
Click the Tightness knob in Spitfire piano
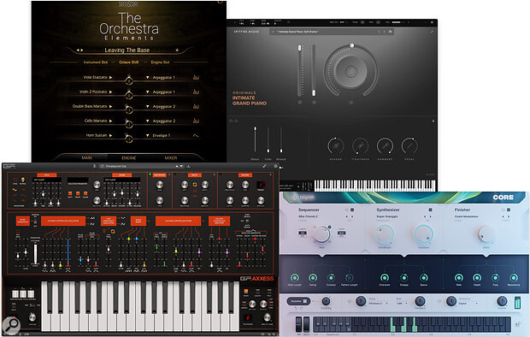click(361, 146)
